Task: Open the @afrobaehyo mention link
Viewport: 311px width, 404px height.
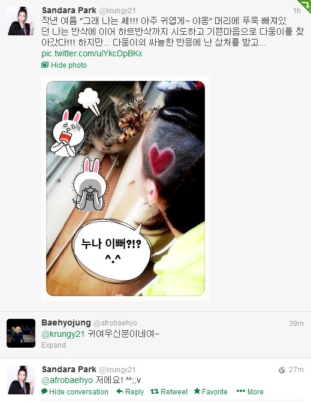Action: [67, 380]
